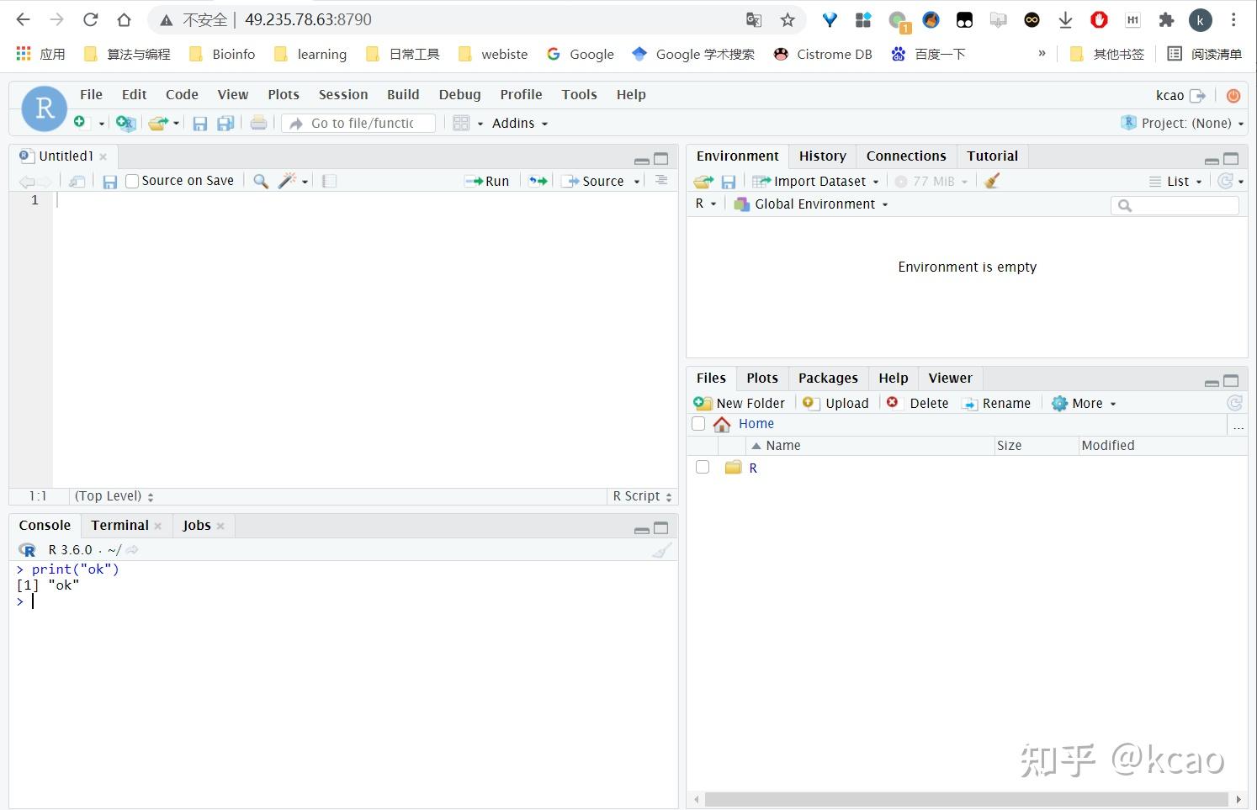Expand the recent files dropdown arrow
The height and width of the screenshot is (810, 1257).
(176, 124)
